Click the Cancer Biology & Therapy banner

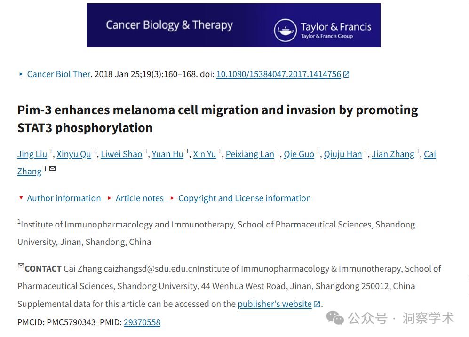point(233,25)
